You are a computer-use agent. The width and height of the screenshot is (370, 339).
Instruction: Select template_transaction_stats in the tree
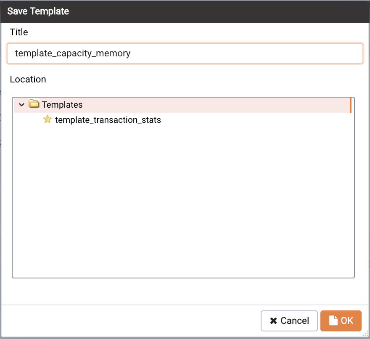[x=108, y=120]
